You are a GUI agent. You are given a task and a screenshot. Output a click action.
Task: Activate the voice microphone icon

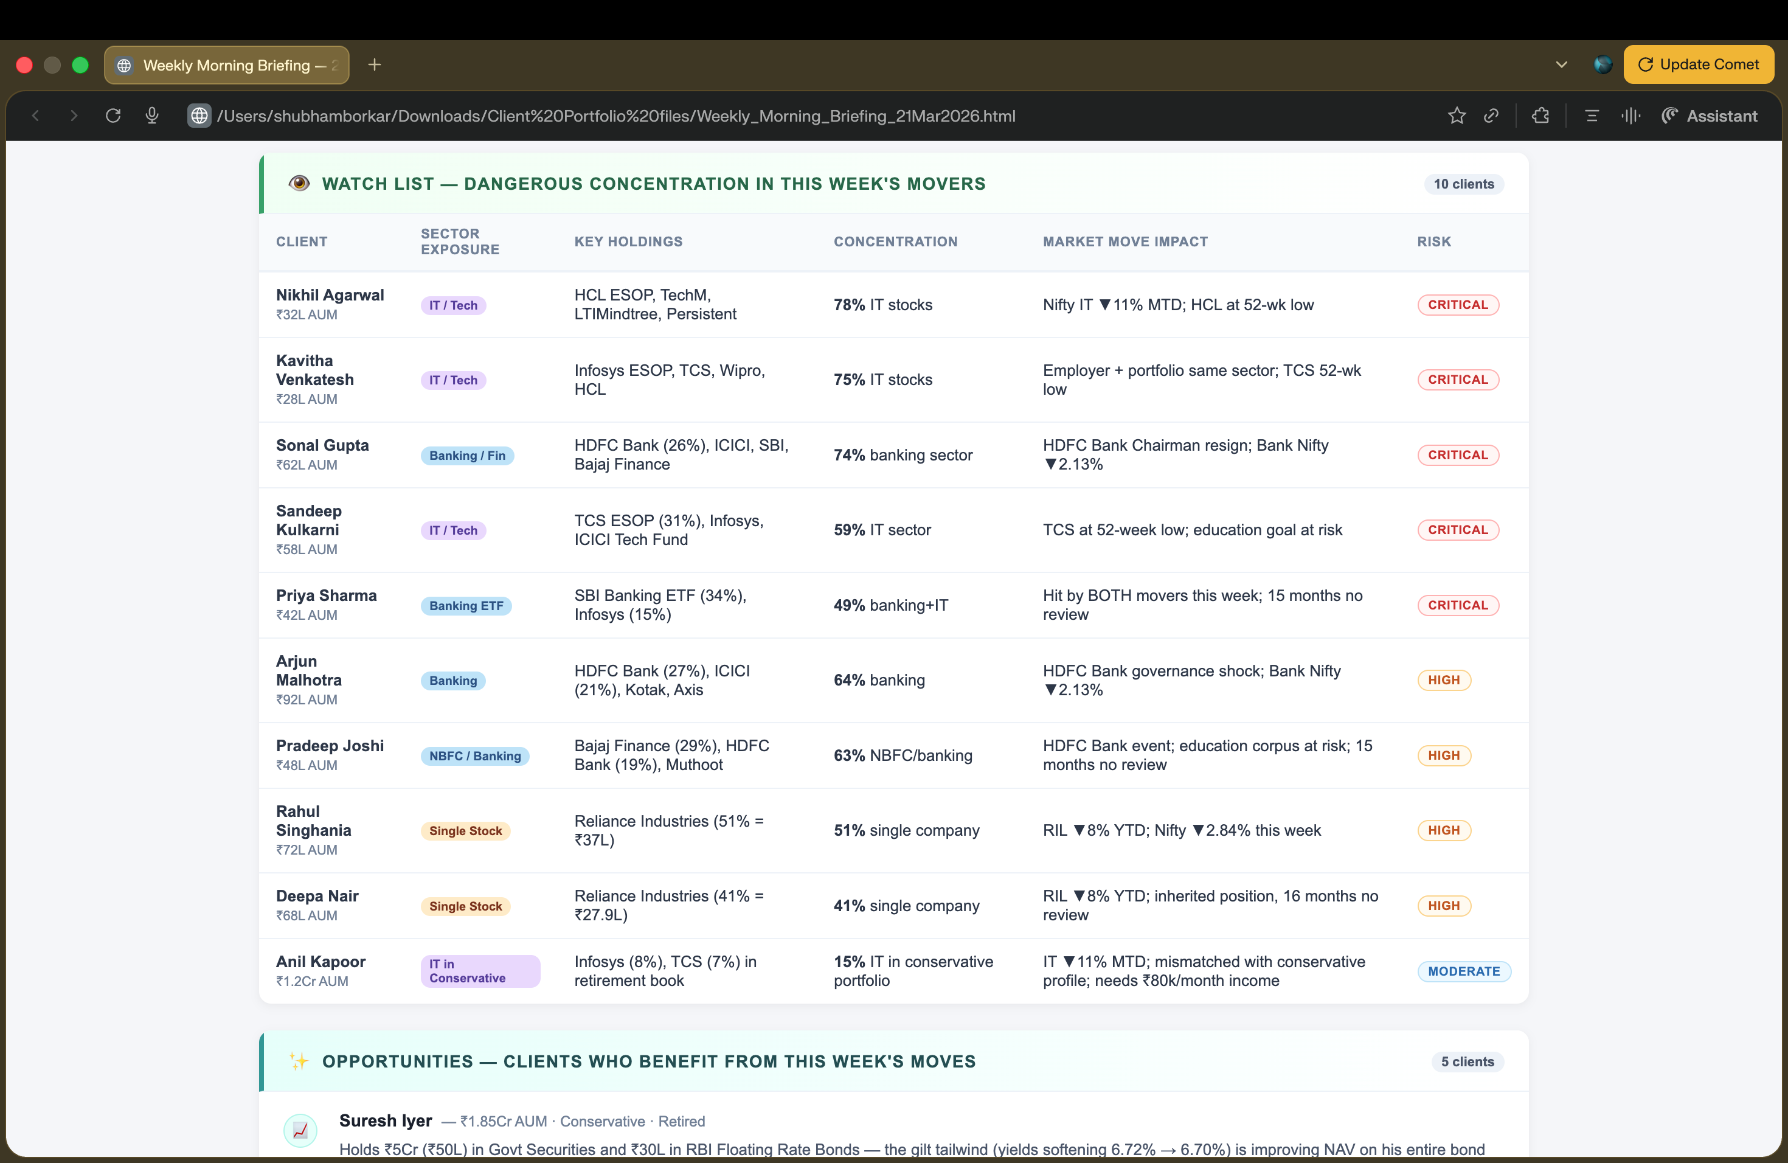tap(152, 116)
